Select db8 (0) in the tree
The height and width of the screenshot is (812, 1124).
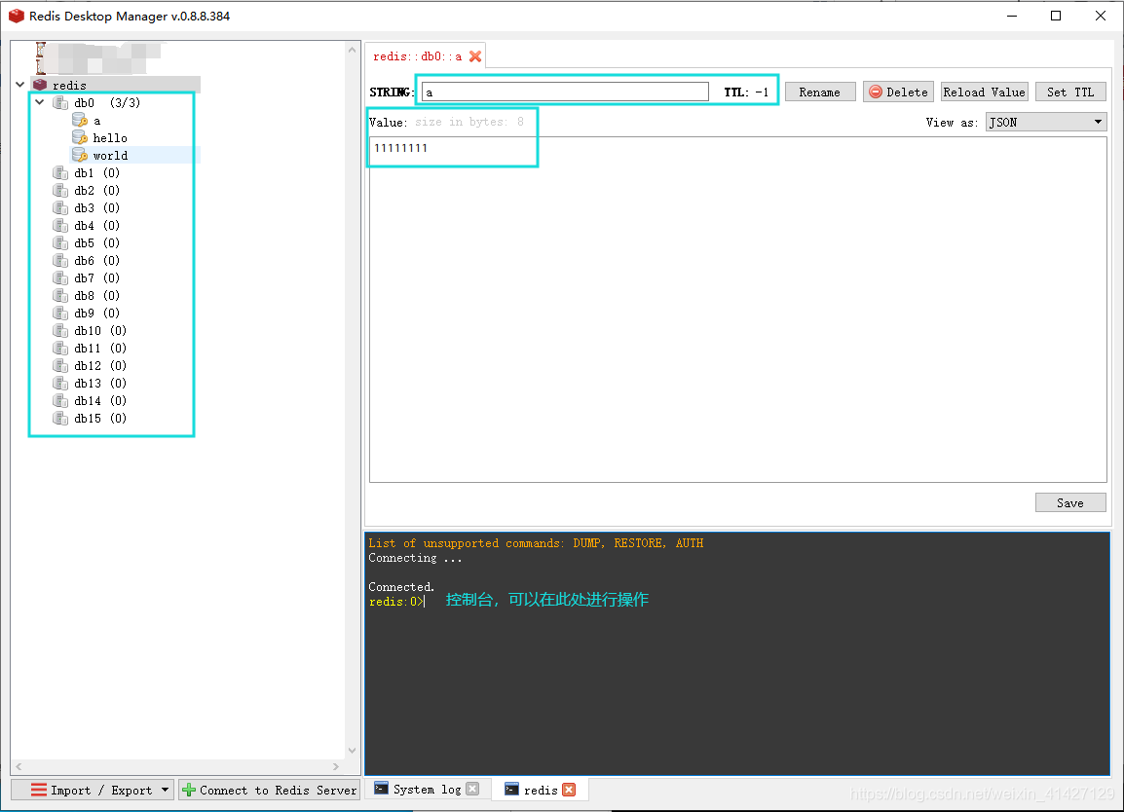point(96,295)
